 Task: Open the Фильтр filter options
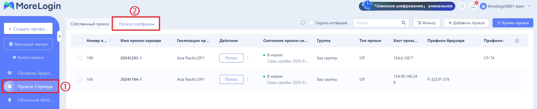tap(426, 23)
